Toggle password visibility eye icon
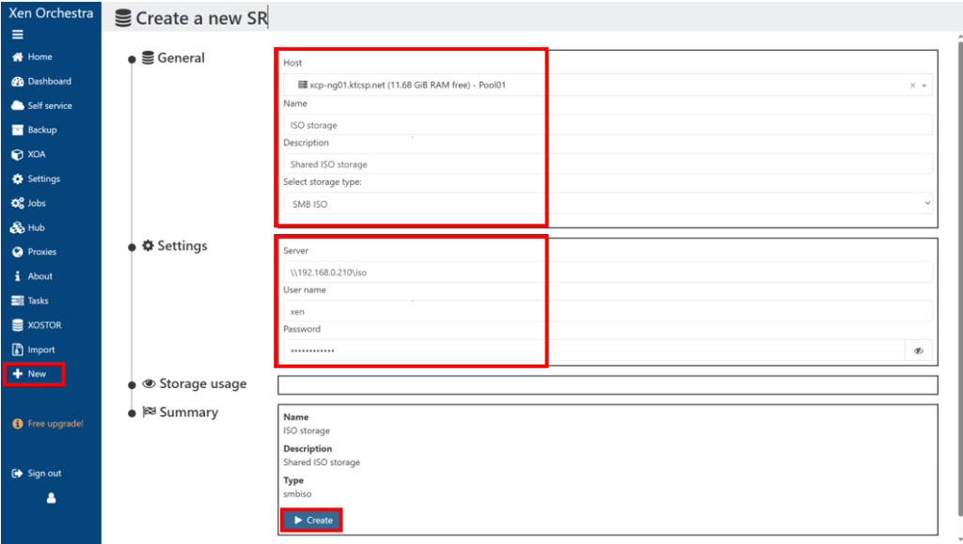The height and width of the screenshot is (544, 963). point(919,350)
